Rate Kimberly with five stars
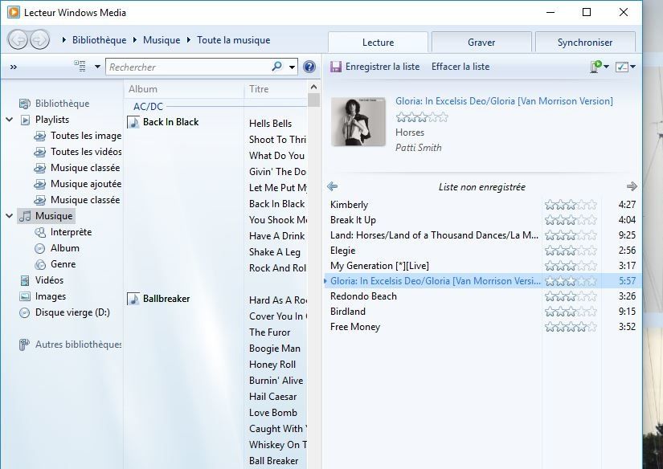Screen dimensions: 663x469 pyautogui.click(x=591, y=205)
